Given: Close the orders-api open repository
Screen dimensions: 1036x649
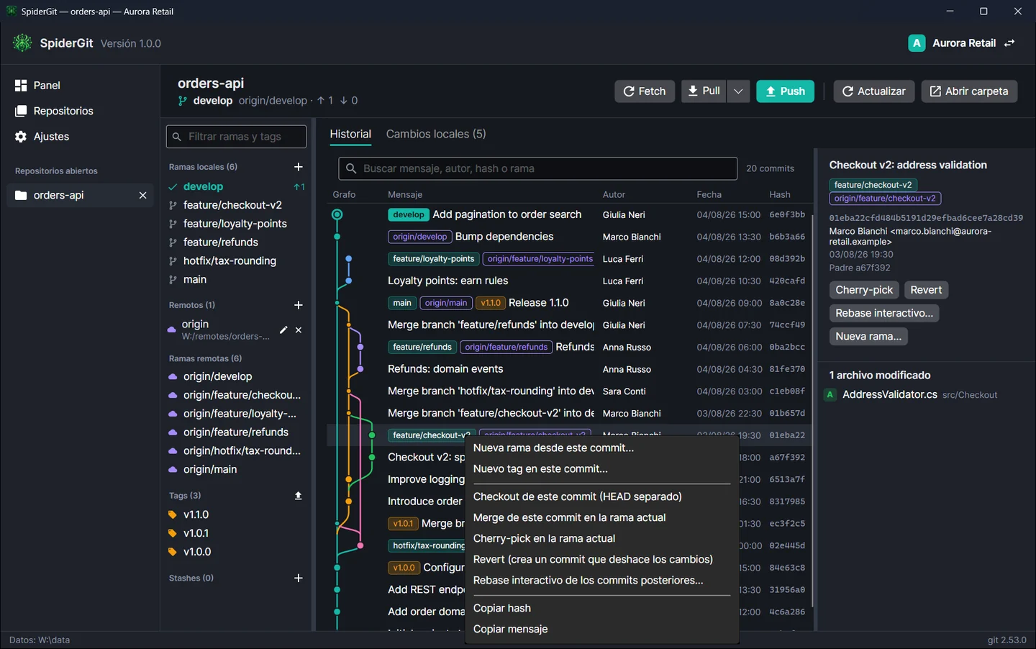Looking at the screenshot, I should [x=142, y=195].
